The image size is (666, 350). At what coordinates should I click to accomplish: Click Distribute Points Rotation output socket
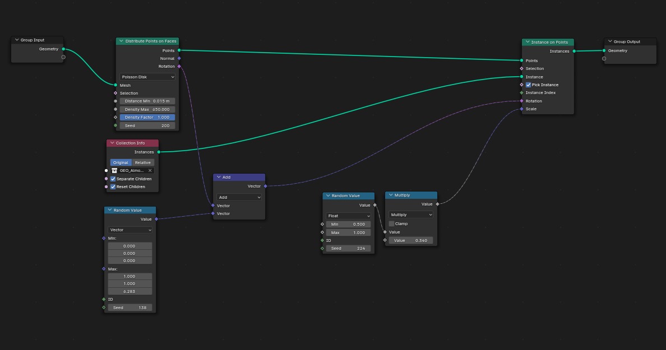point(179,67)
